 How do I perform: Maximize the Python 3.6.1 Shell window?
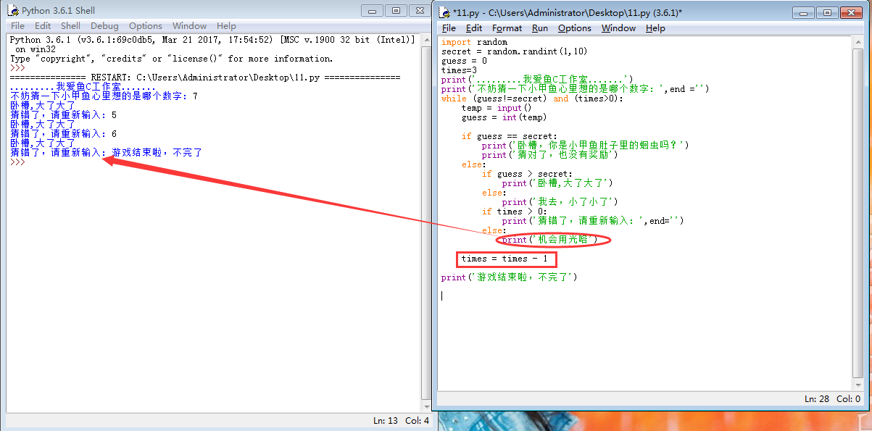tap(396, 10)
